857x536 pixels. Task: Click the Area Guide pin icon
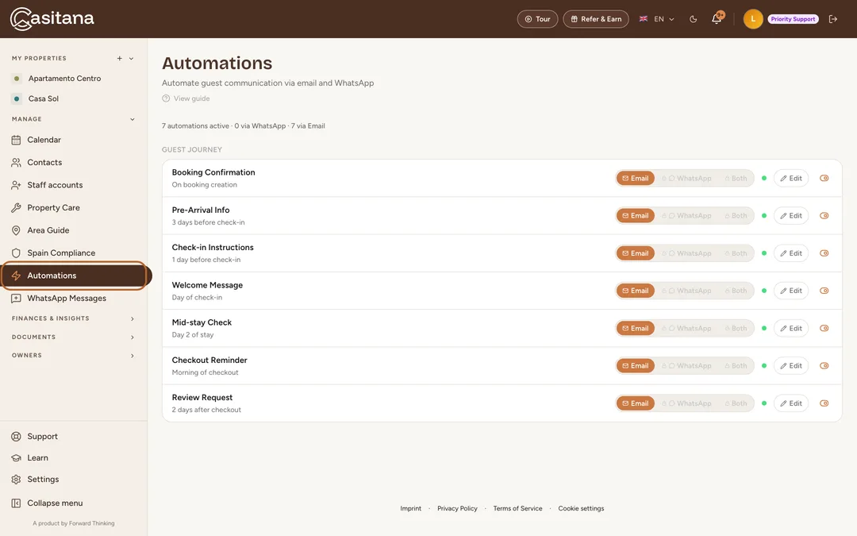point(16,230)
